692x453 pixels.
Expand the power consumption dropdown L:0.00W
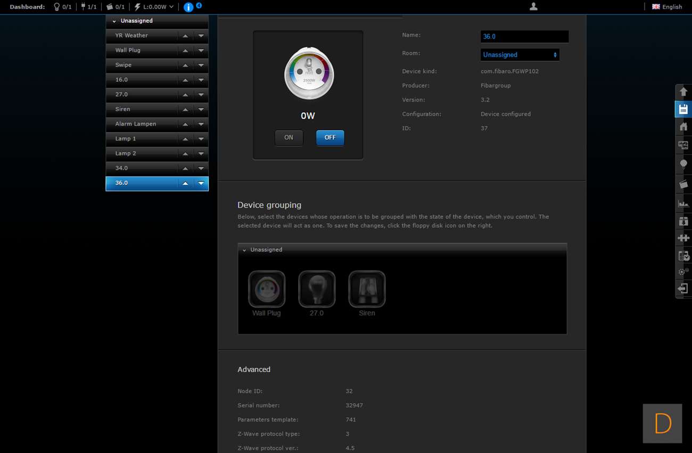154,7
